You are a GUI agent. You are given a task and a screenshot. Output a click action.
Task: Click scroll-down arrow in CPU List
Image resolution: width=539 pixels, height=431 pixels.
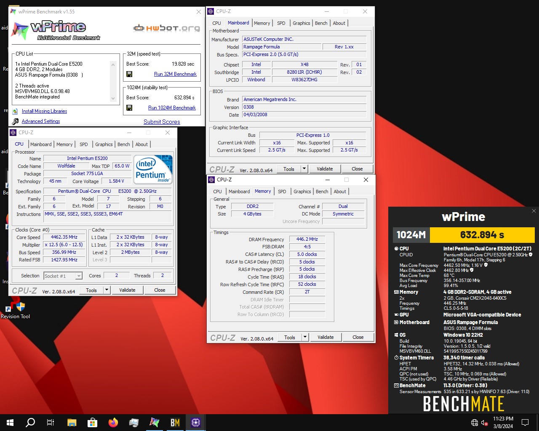[113, 98]
